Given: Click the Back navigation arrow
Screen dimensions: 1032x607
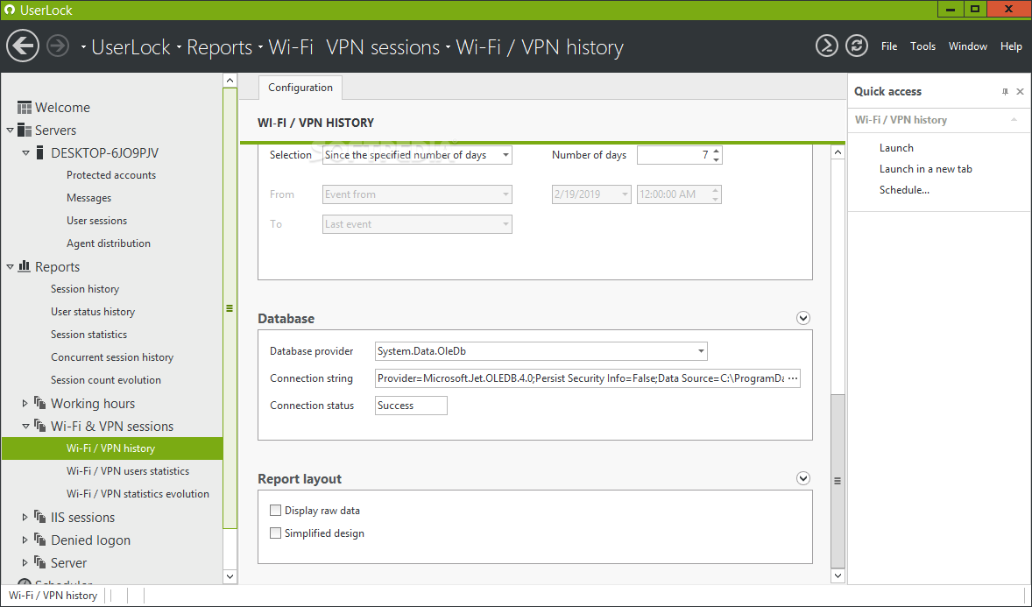Looking at the screenshot, I should (23, 46).
